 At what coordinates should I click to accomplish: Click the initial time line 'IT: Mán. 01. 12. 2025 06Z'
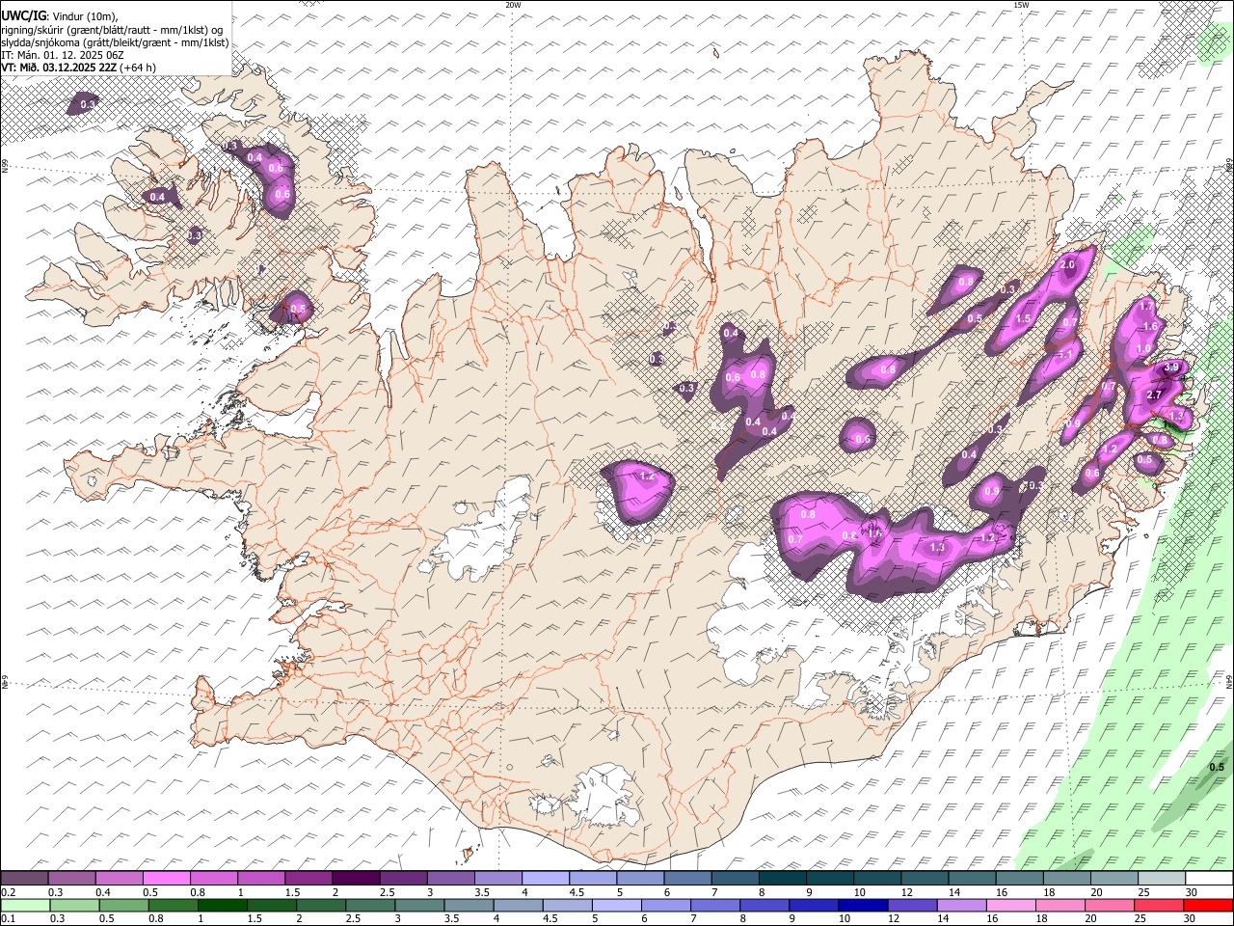(x=63, y=55)
